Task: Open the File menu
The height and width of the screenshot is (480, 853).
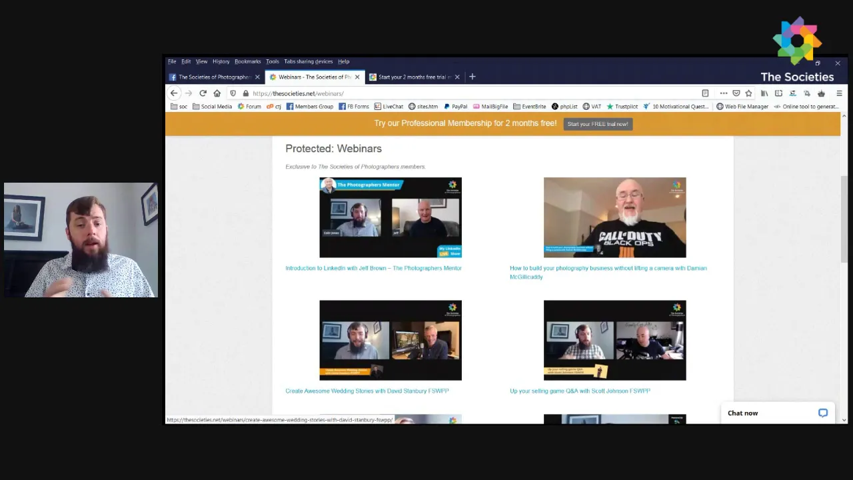Action: coord(172,61)
